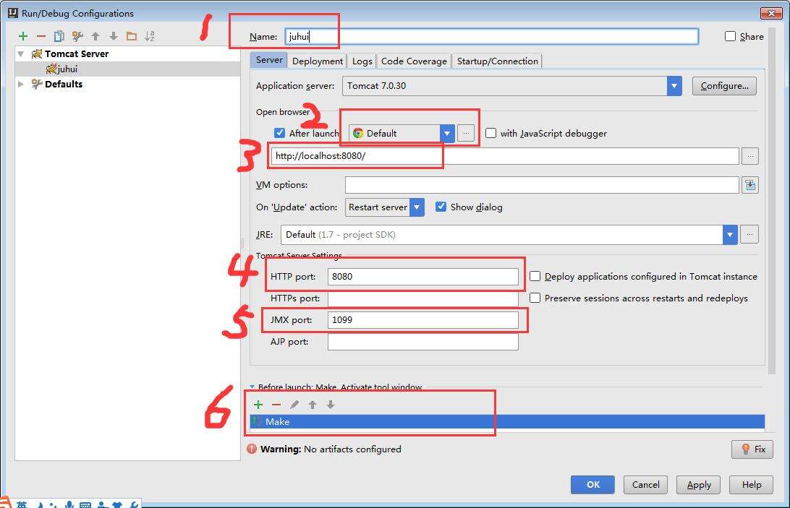Click the sort configurations alphabetically icon
This screenshot has width=790, height=508.
point(150,36)
